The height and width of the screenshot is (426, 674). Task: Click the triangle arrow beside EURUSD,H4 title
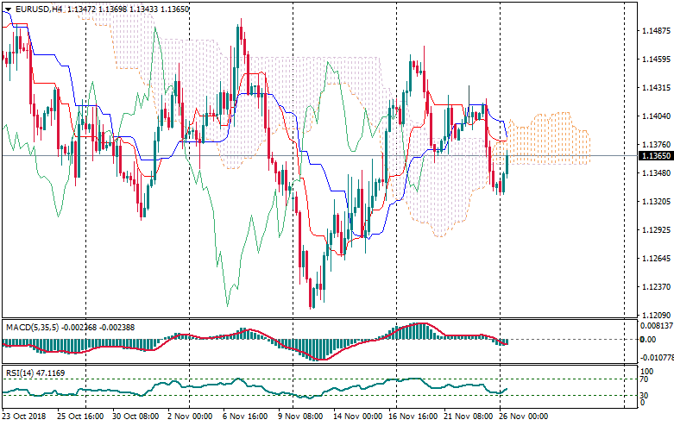[x=7, y=9]
